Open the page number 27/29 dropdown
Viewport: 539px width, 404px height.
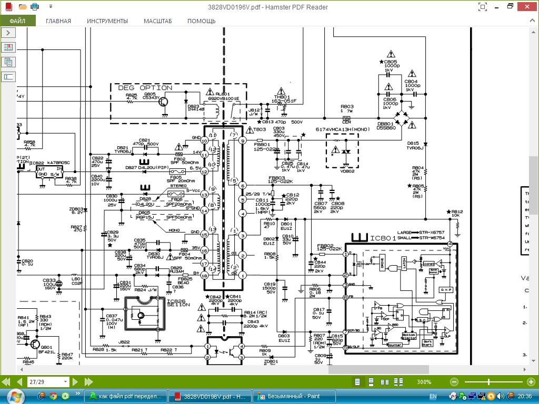click(65, 382)
